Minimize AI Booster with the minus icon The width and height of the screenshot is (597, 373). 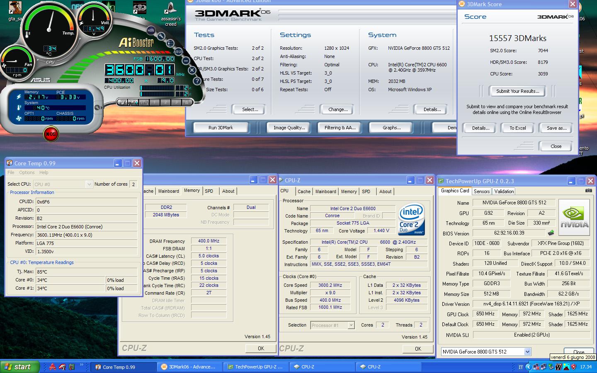pos(186,61)
